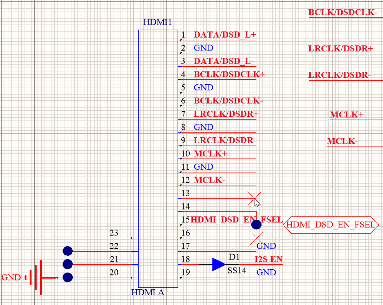Select the GND label on pin 5
Image resolution: width=383 pixels, height=305 pixels.
click(x=204, y=88)
